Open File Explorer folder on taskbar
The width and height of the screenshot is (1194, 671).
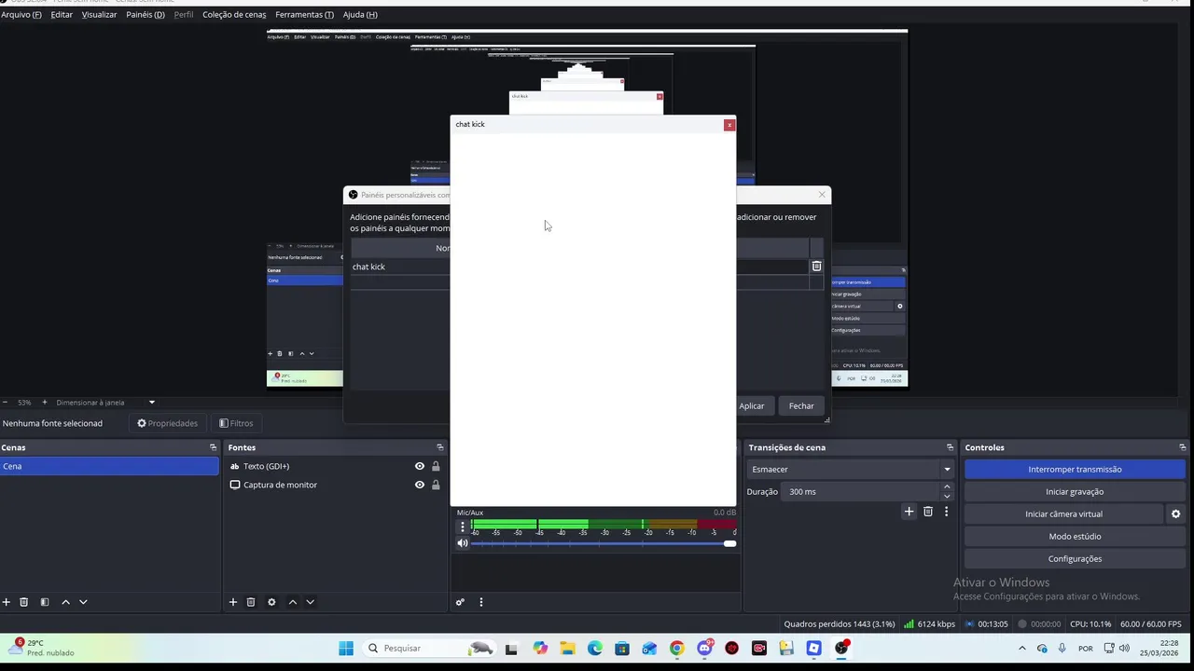click(567, 649)
